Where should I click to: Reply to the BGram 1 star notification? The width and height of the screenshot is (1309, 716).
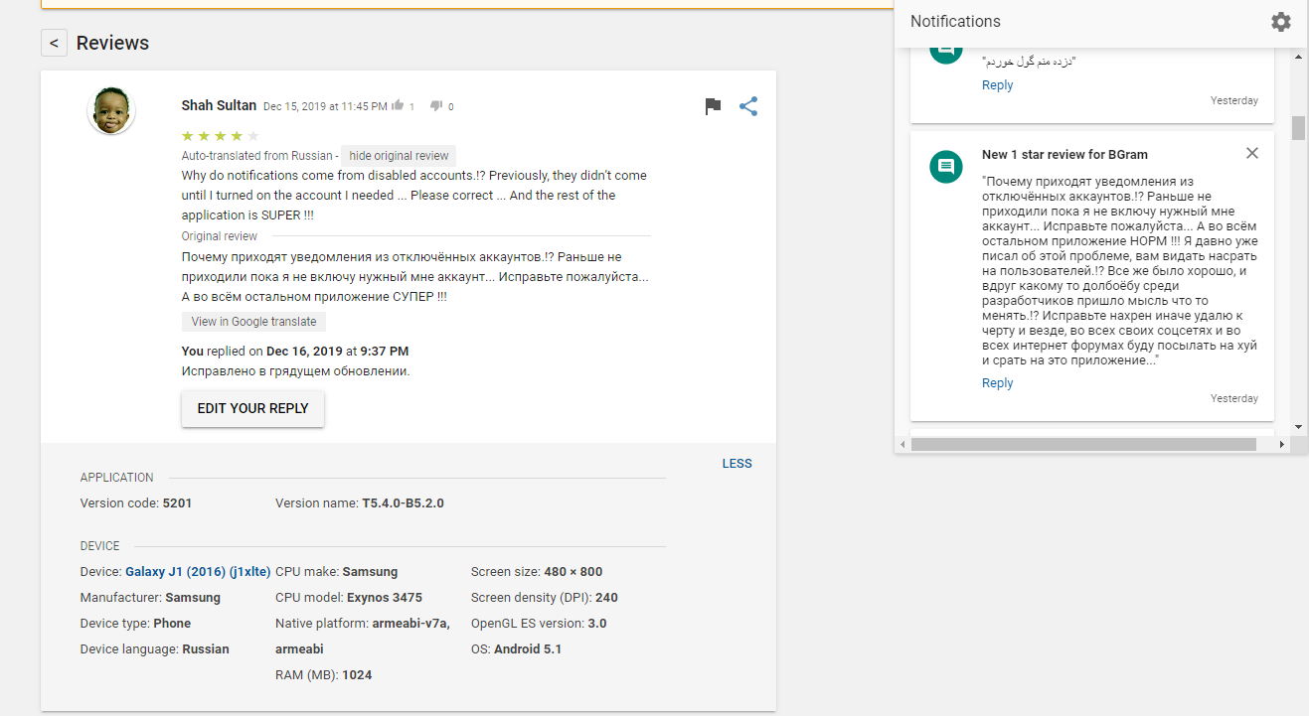pyautogui.click(x=997, y=383)
